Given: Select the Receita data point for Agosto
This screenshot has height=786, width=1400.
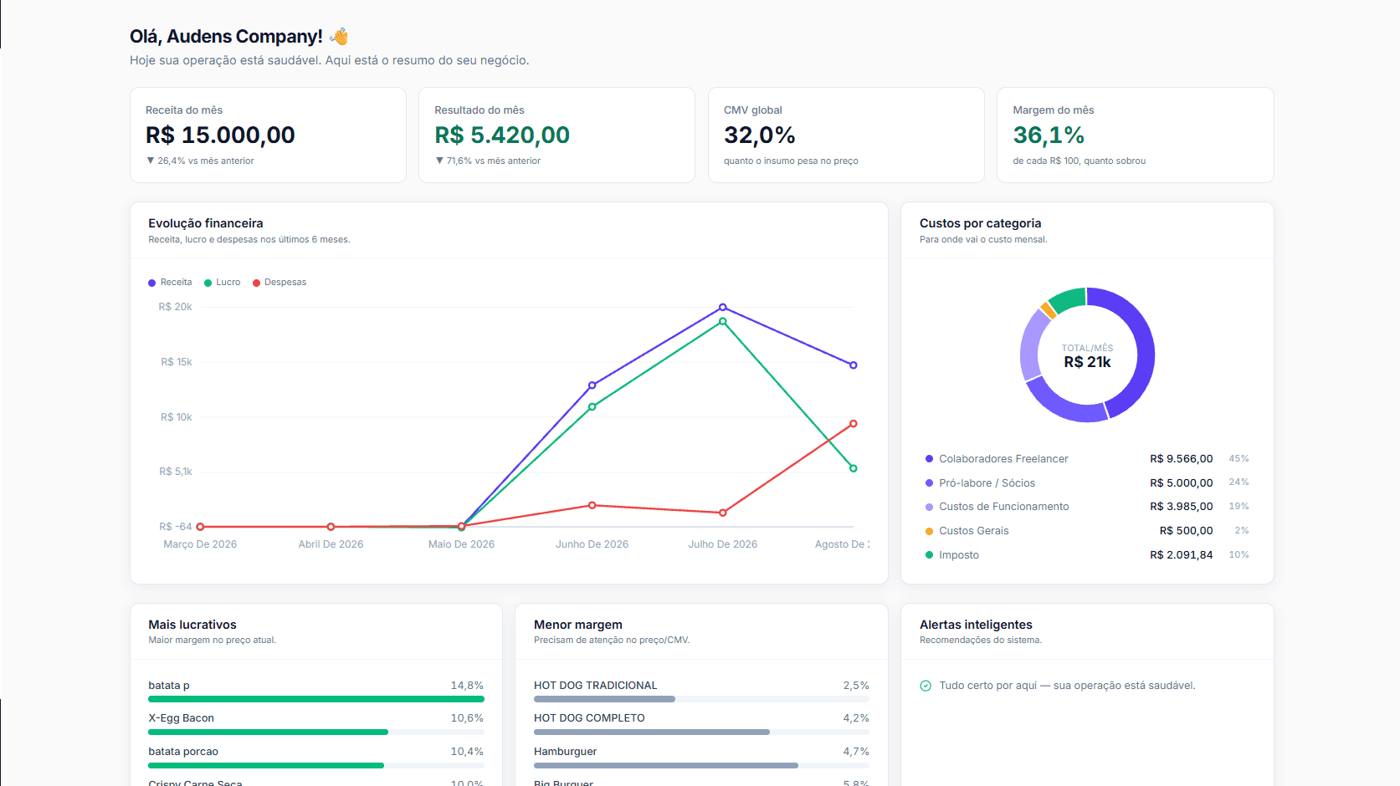Looking at the screenshot, I should click(854, 365).
